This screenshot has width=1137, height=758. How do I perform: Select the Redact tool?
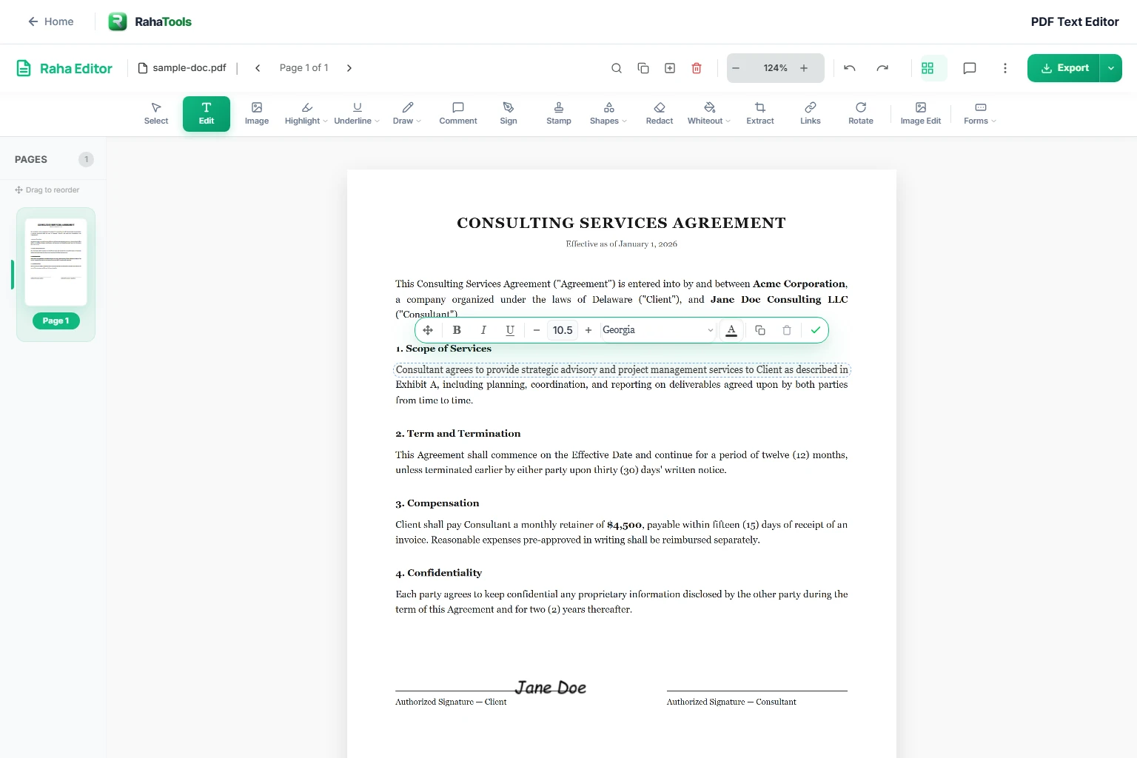(x=660, y=114)
